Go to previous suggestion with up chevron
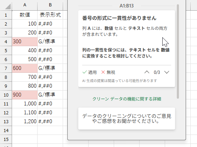The image size is (197, 147). [x=147, y=72]
